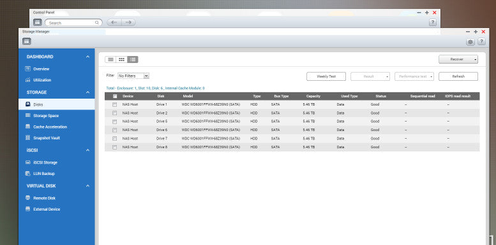Click the Overview sidebar icon

(28, 69)
